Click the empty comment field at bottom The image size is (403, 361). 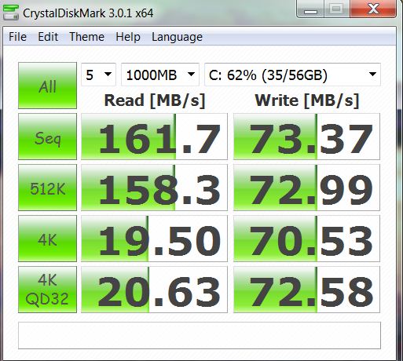point(200,335)
